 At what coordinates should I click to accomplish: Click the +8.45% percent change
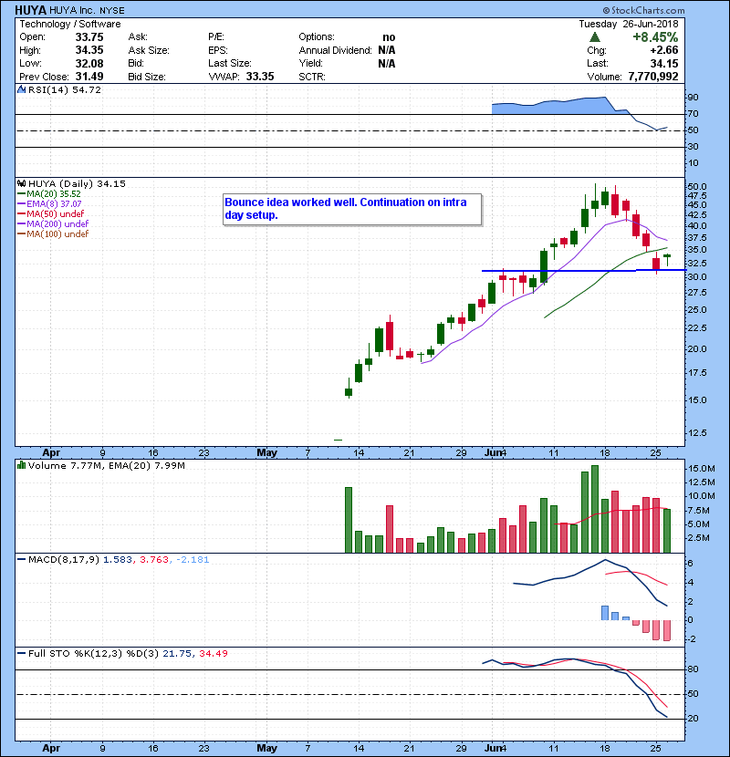[655, 37]
